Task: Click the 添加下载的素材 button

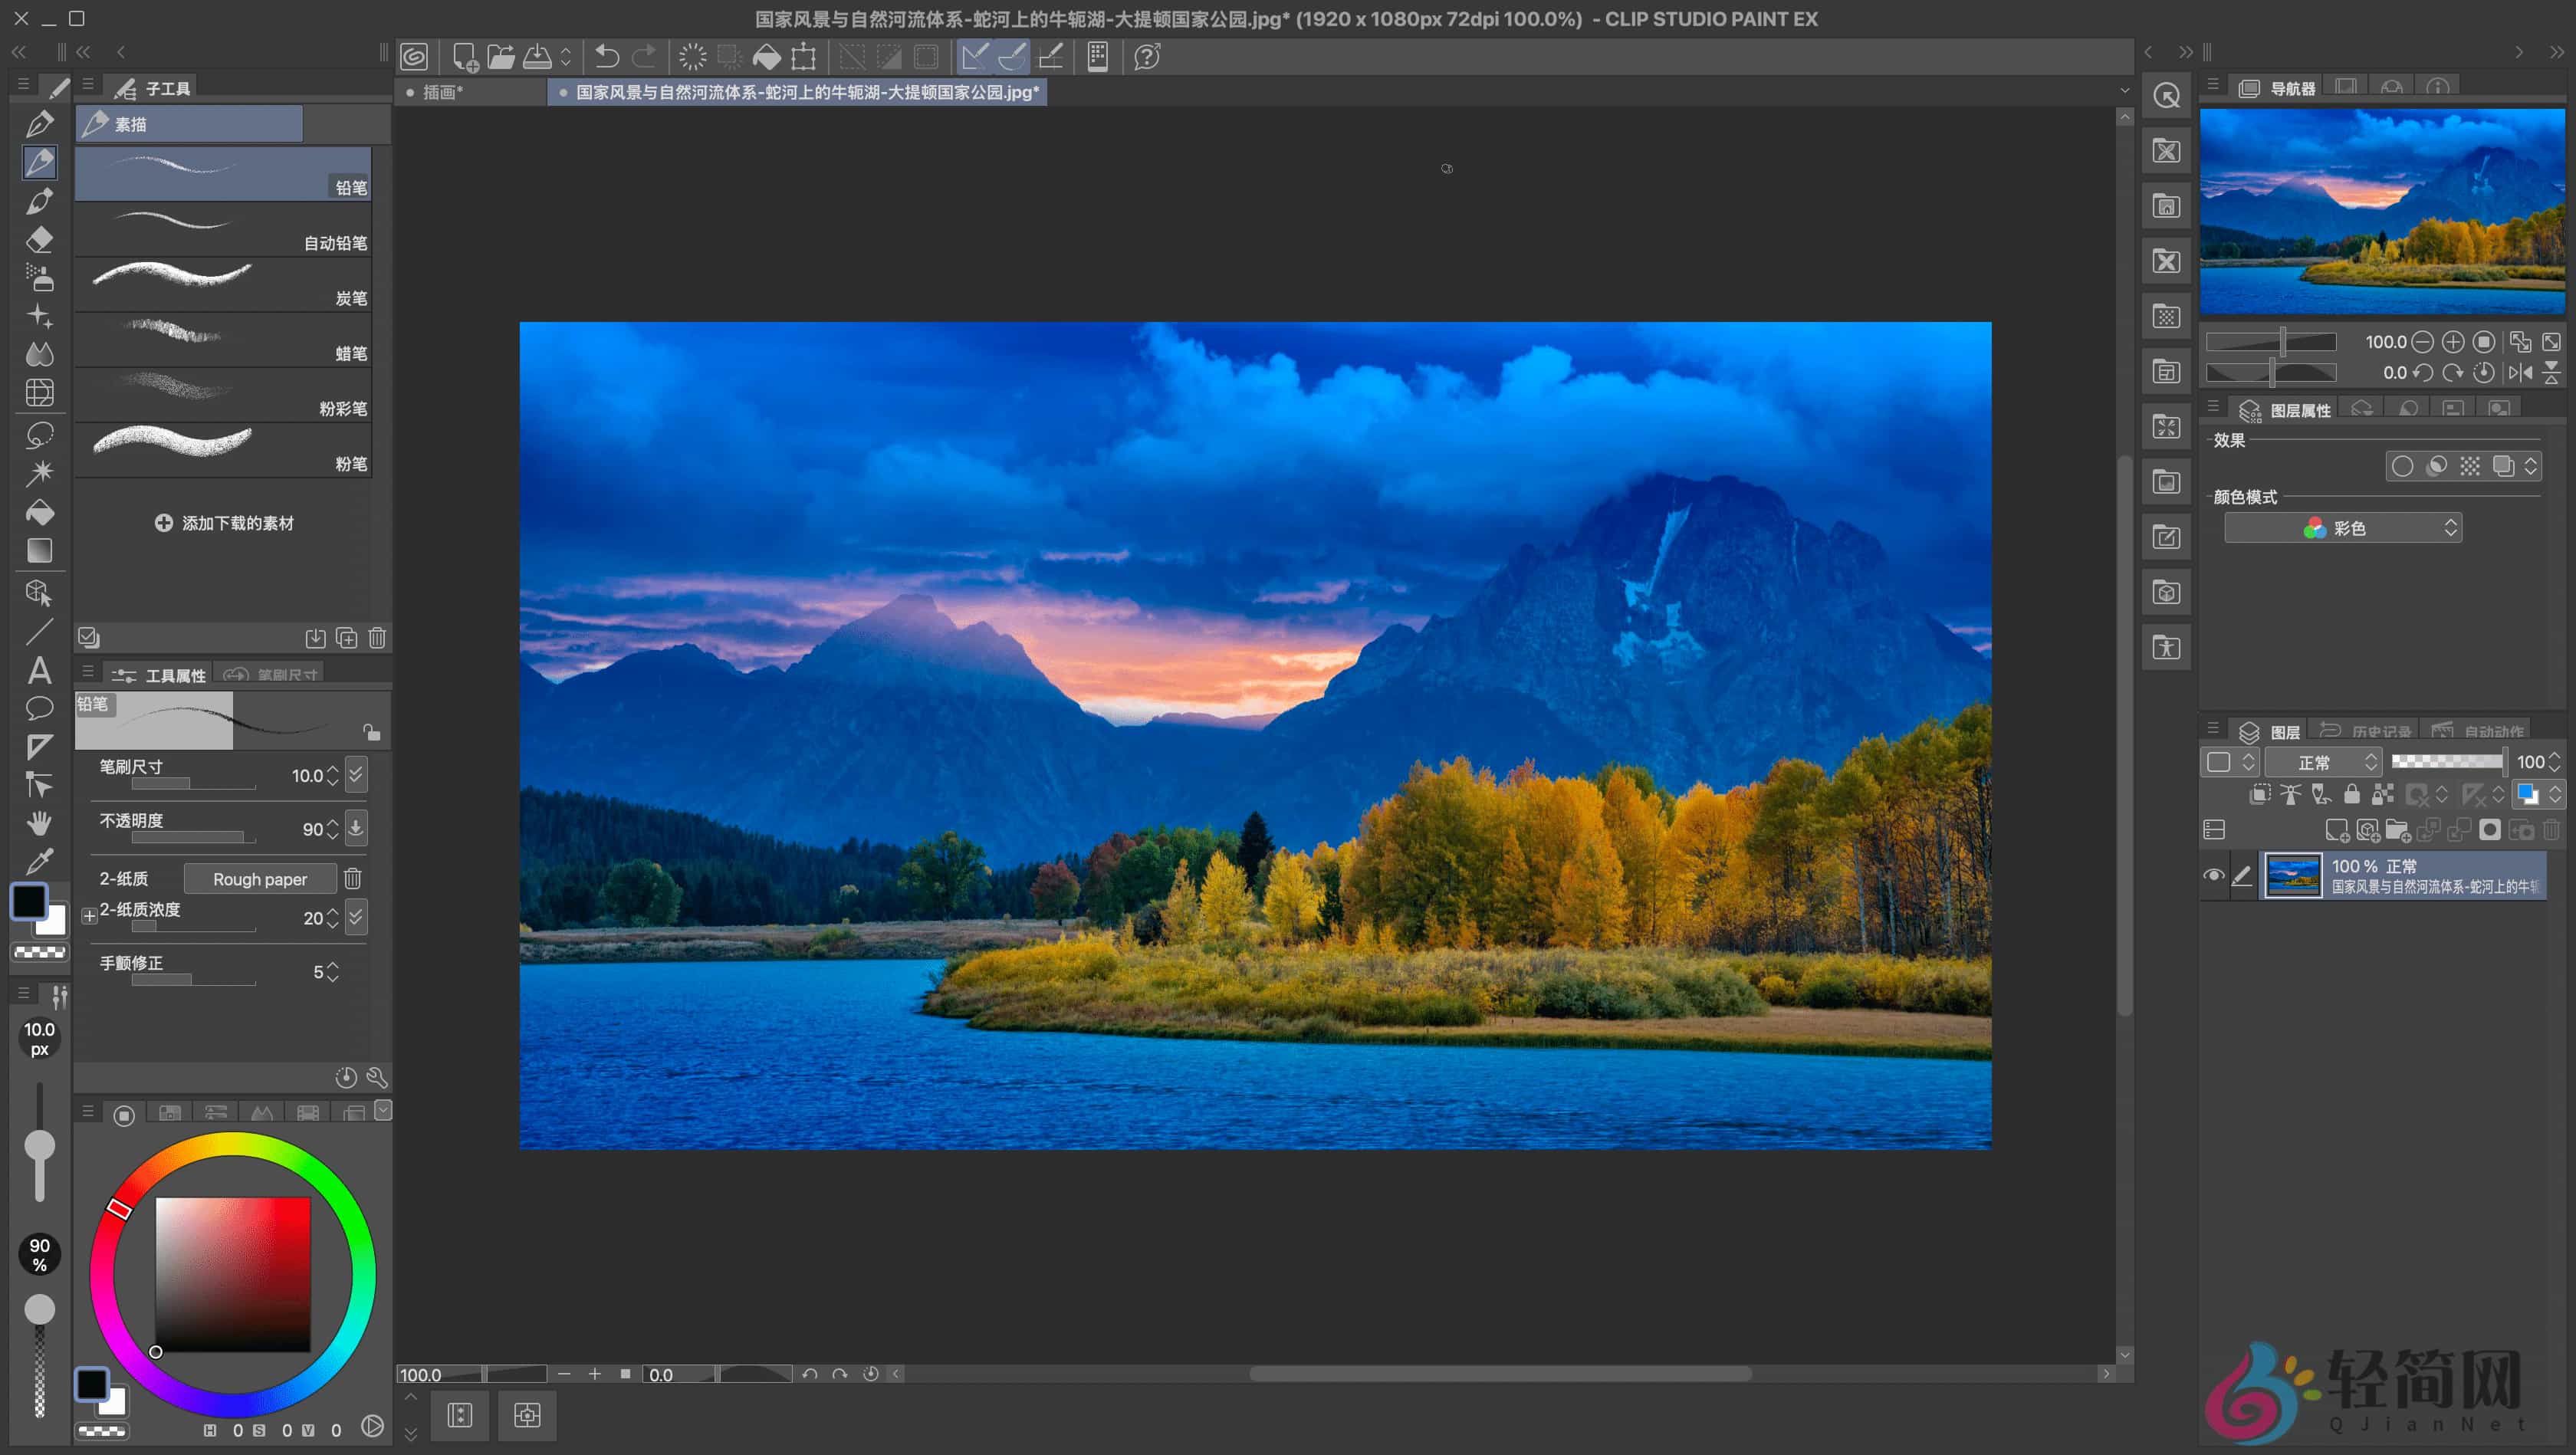Action: click(225, 523)
